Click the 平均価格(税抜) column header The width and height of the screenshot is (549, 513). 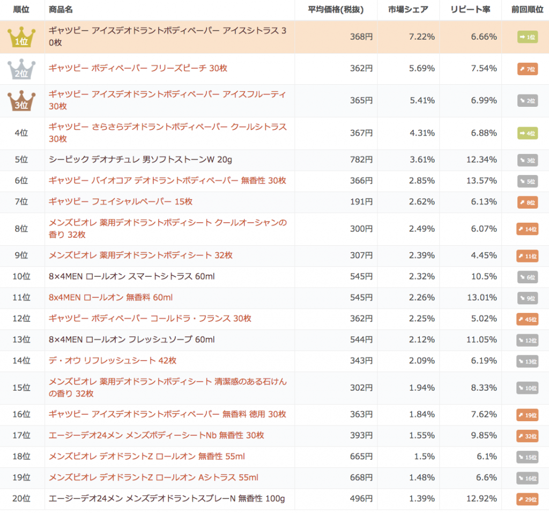336,10
